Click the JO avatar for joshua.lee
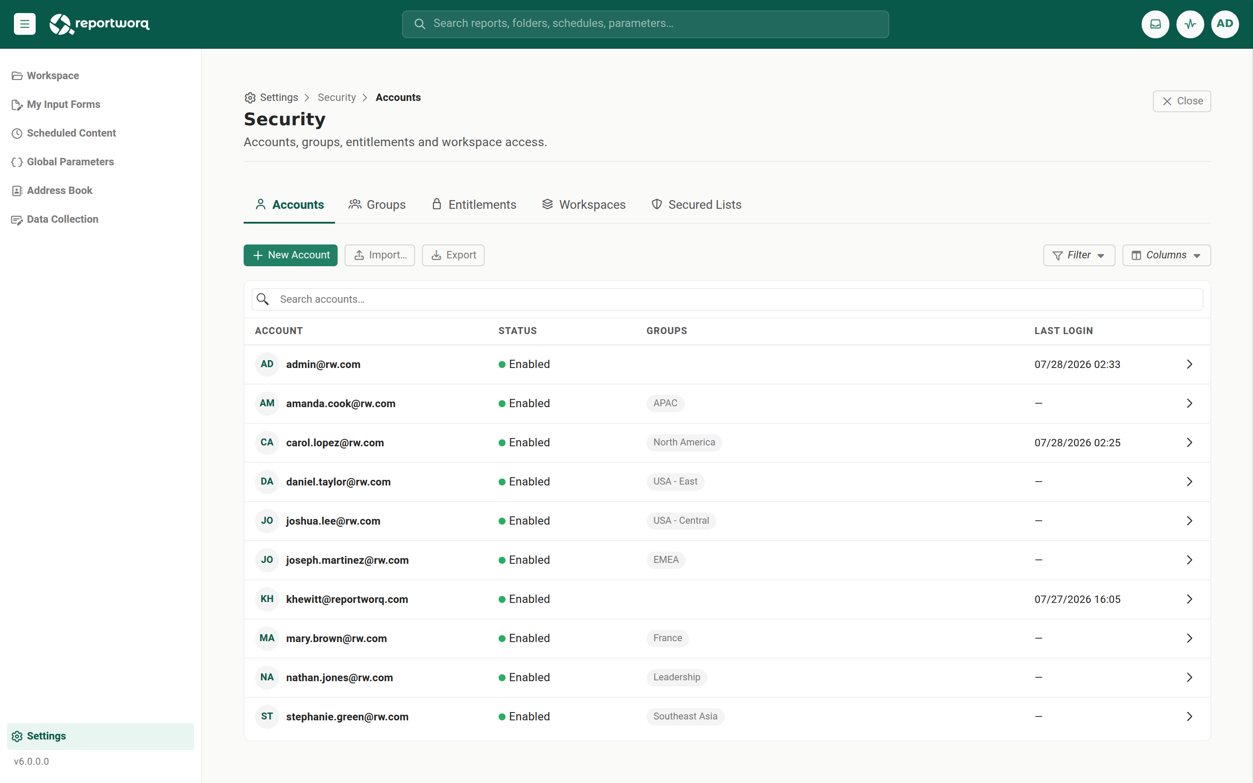The width and height of the screenshot is (1253, 783). coord(267,520)
